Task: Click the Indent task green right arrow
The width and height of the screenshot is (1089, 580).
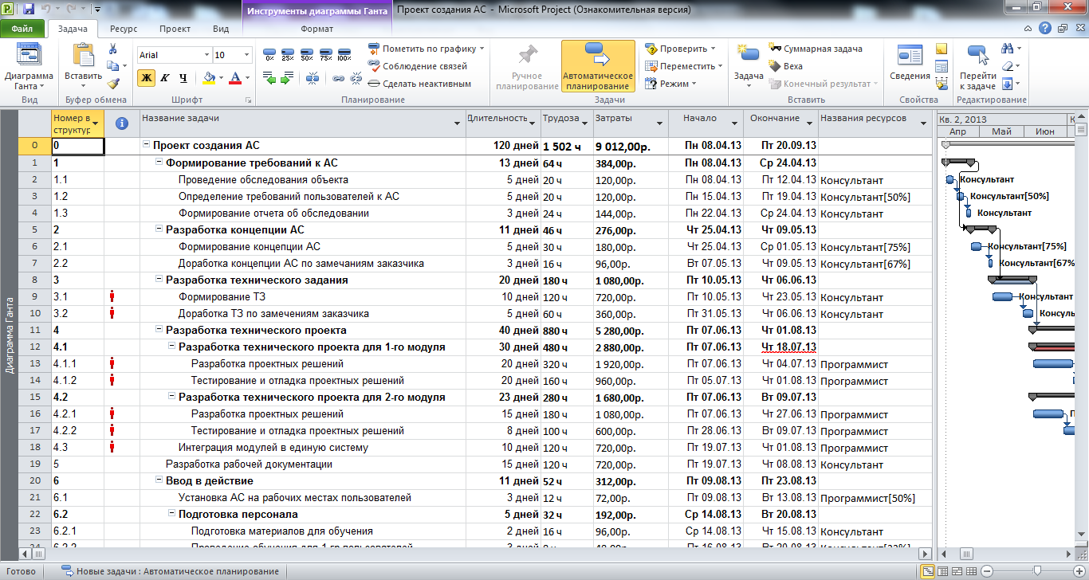Action: pyautogui.click(x=287, y=78)
